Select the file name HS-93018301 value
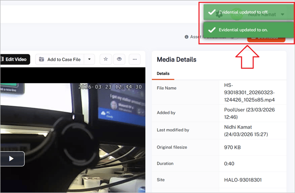This screenshot has width=295, height=193. [249, 93]
